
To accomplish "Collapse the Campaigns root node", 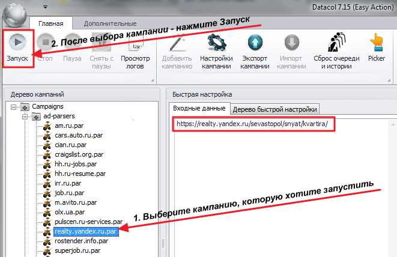I will point(13,107).
